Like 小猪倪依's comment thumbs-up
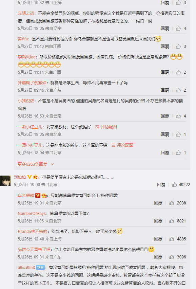This screenshot has height=289, width=196. [x=178, y=116]
